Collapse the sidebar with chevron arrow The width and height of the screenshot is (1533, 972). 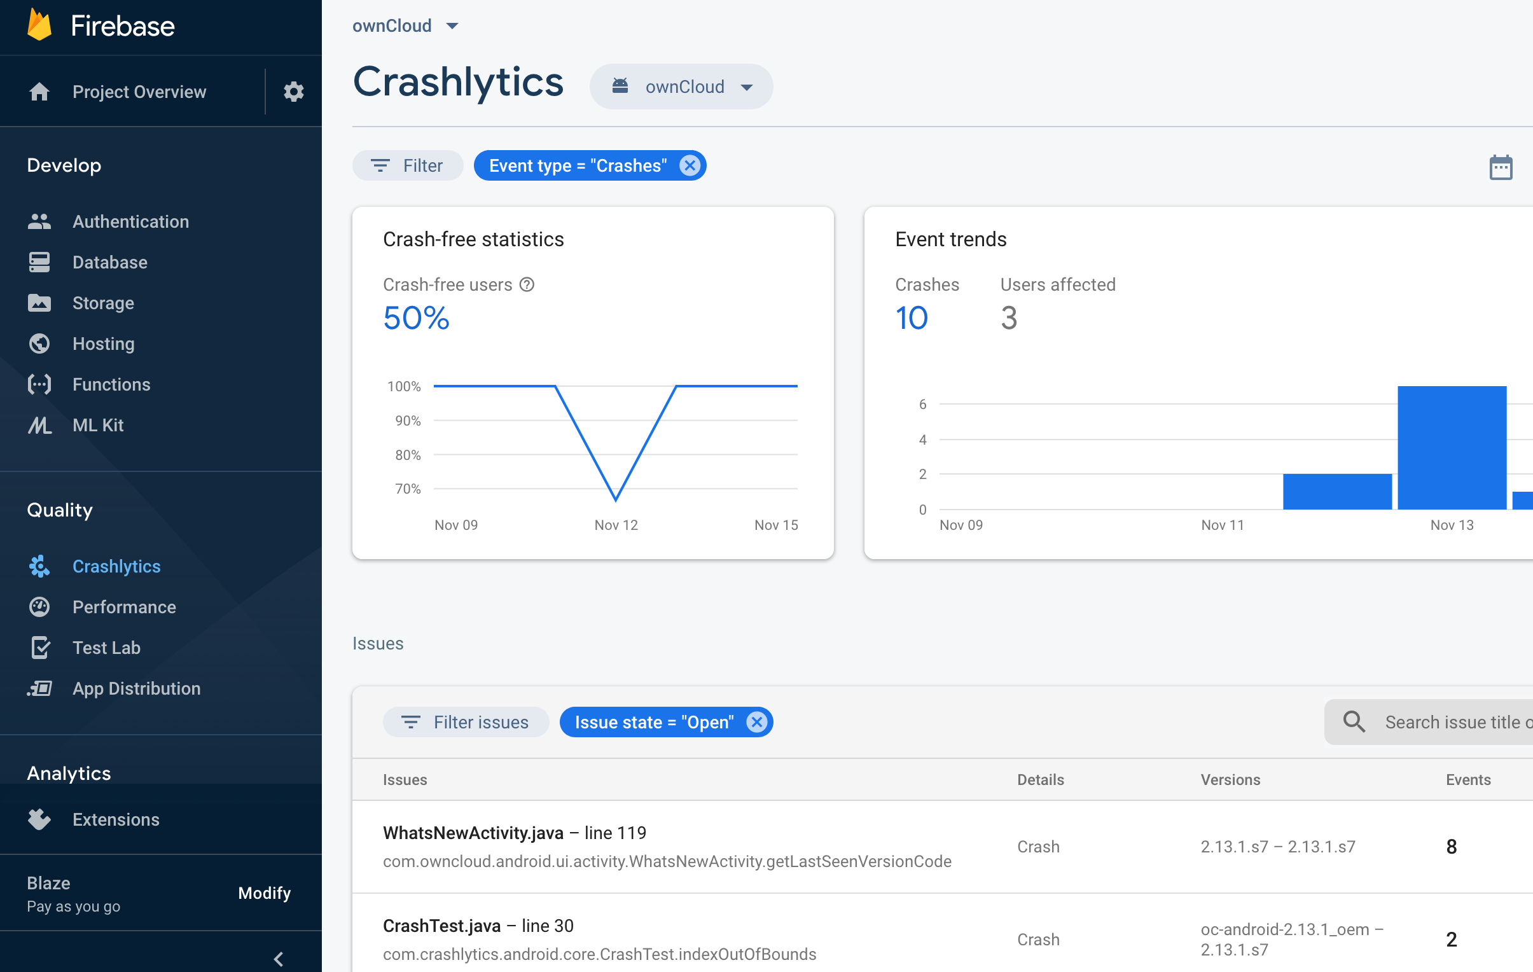[x=278, y=959]
